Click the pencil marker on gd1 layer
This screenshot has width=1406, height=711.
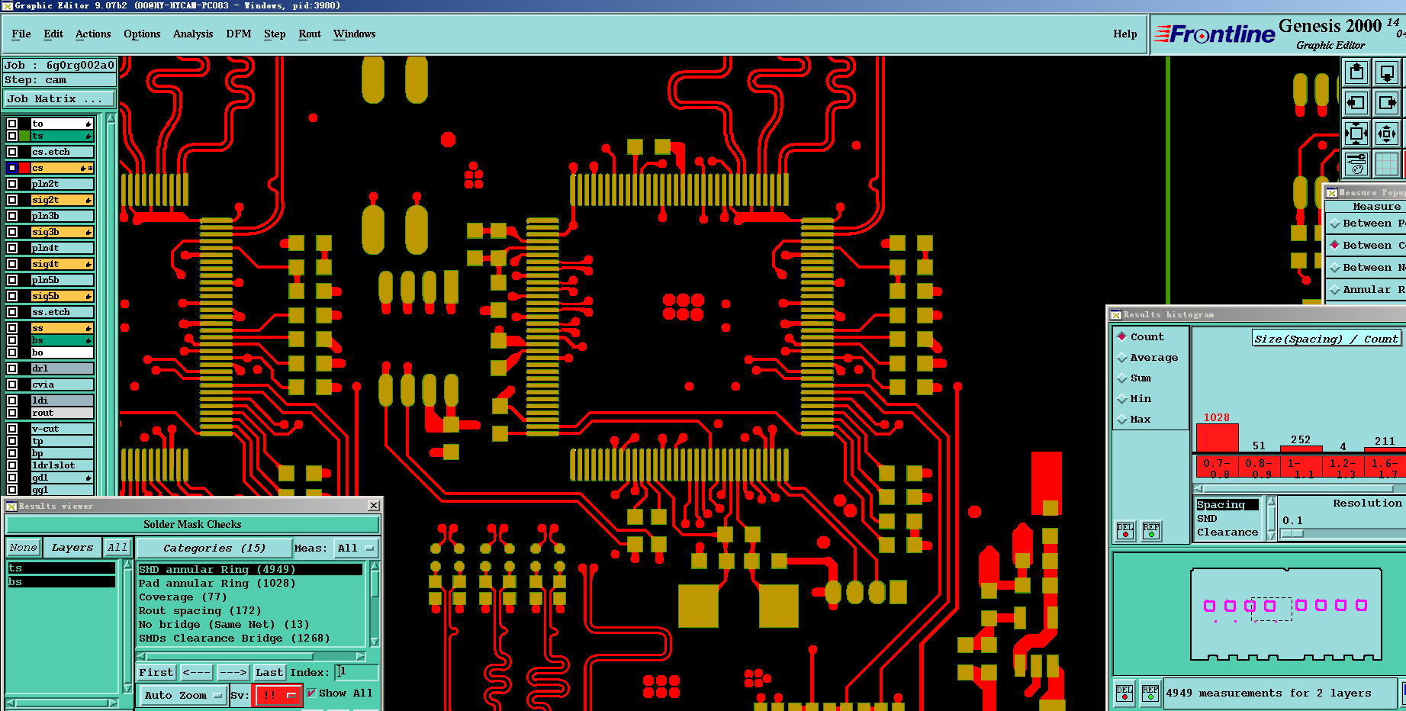pyautogui.click(x=88, y=478)
